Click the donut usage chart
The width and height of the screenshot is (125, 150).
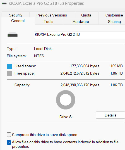[x=66, y=100]
